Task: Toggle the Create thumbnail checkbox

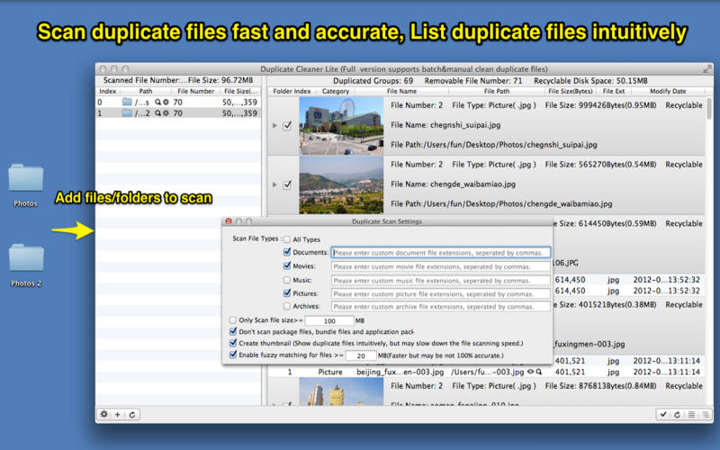Action: coord(233,343)
